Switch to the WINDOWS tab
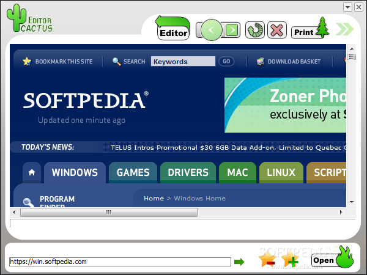This screenshot has height=275, width=367. pyautogui.click(x=75, y=172)
